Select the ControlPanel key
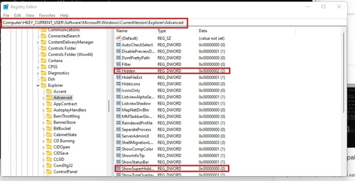The width and height of the screenshot is (355, 181). [65, 172]
